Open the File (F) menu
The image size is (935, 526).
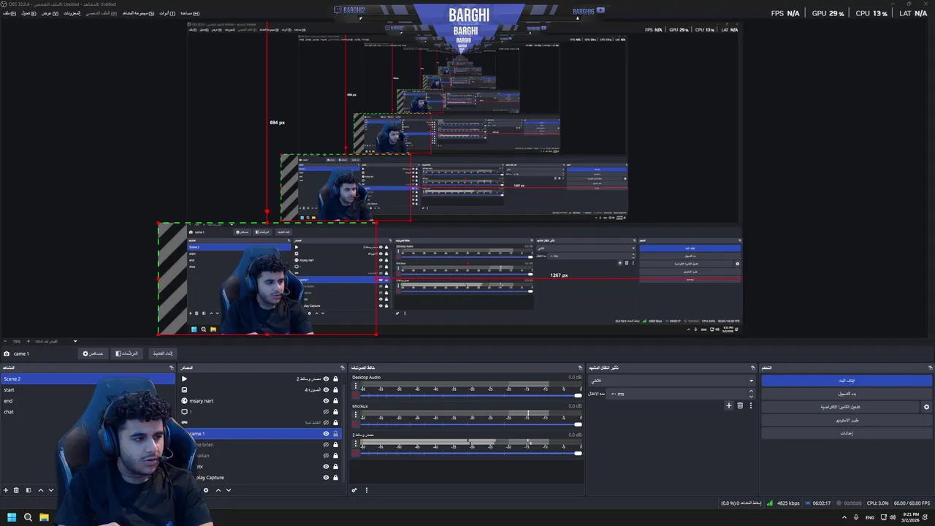(9, 13)
